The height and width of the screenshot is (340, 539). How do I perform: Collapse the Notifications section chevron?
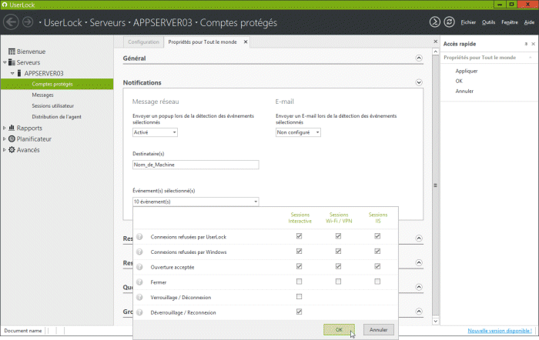419,82
